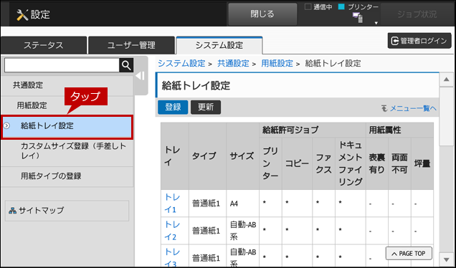Click the wrench settings icon
456x268 pixels.
pyautogui.click(x=22, y=14)
